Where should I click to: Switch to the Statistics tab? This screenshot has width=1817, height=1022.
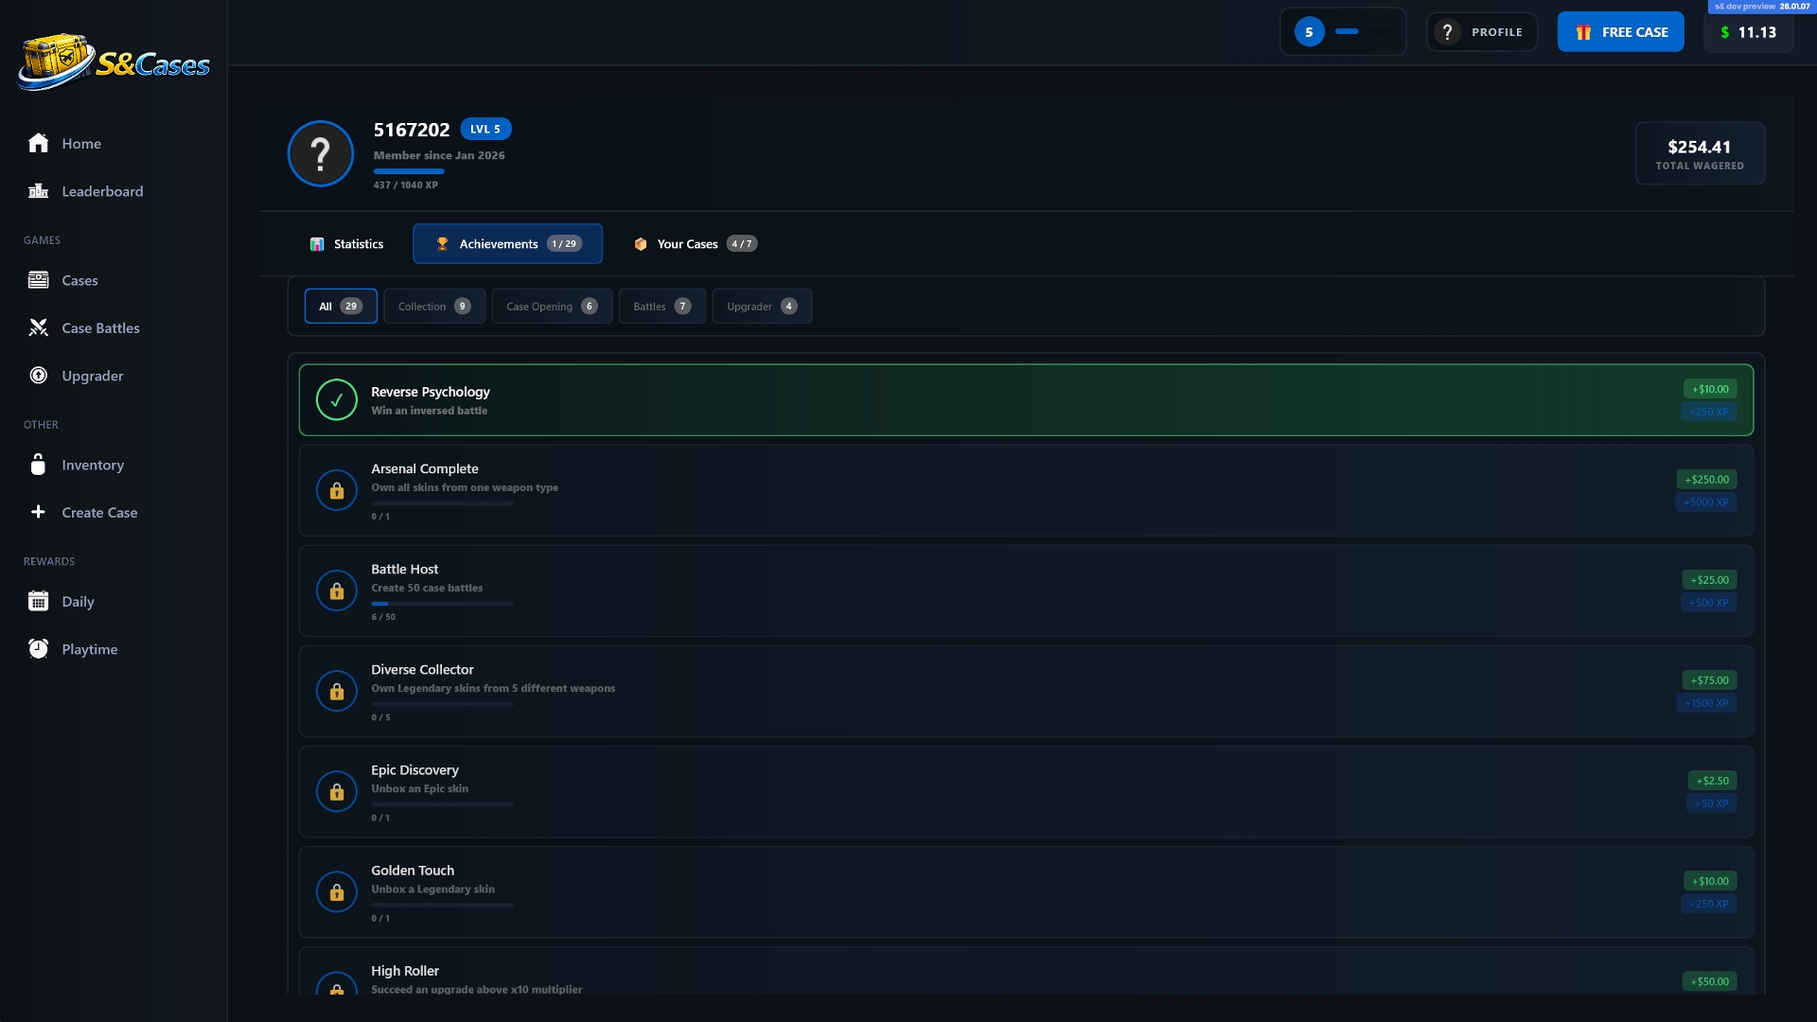[x=346, y=244]
